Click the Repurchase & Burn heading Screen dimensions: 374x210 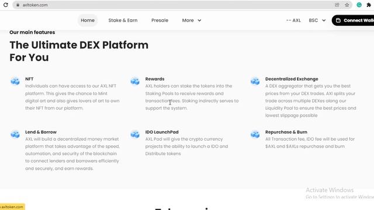pos(286,132)
